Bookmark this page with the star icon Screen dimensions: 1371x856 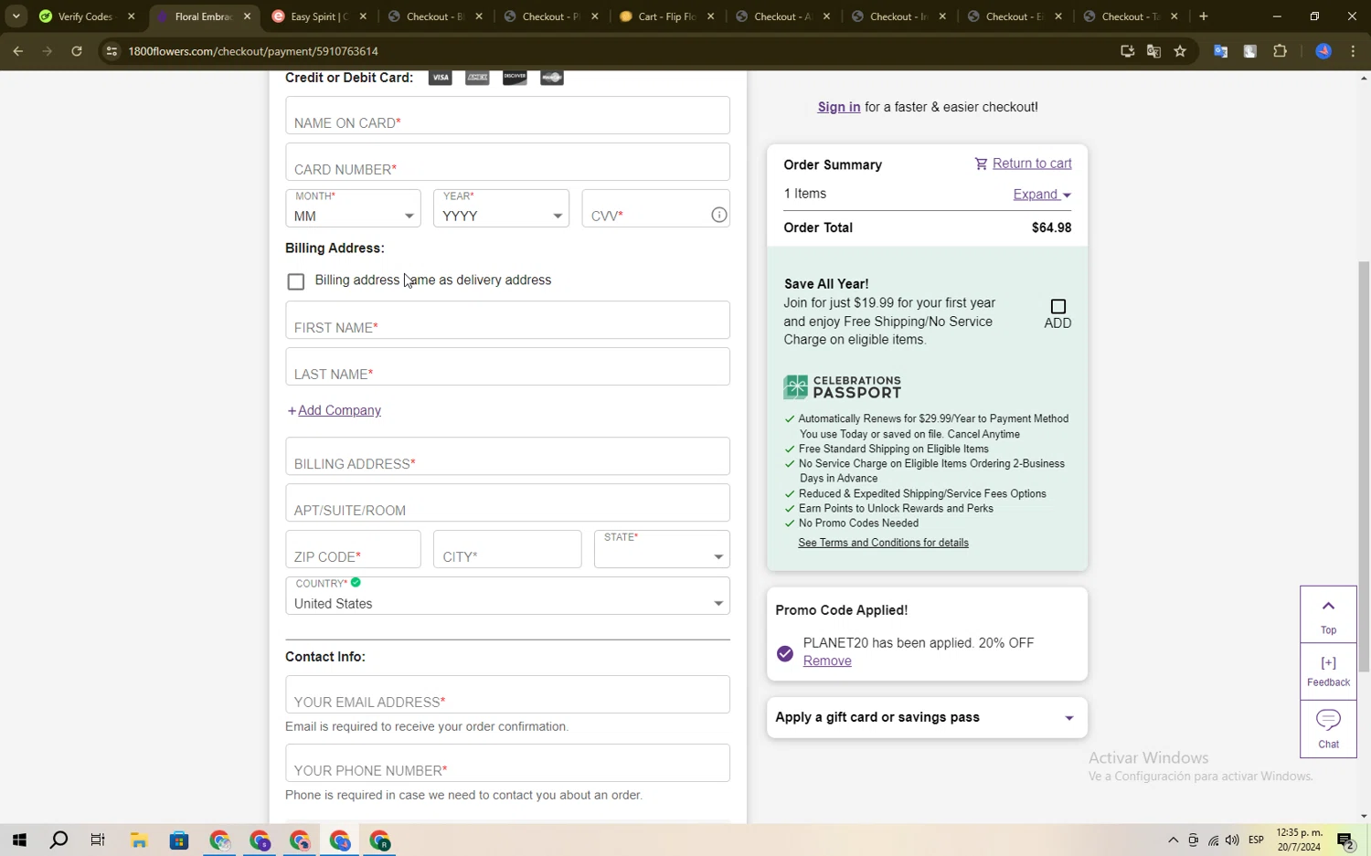tap(1180, 51)
